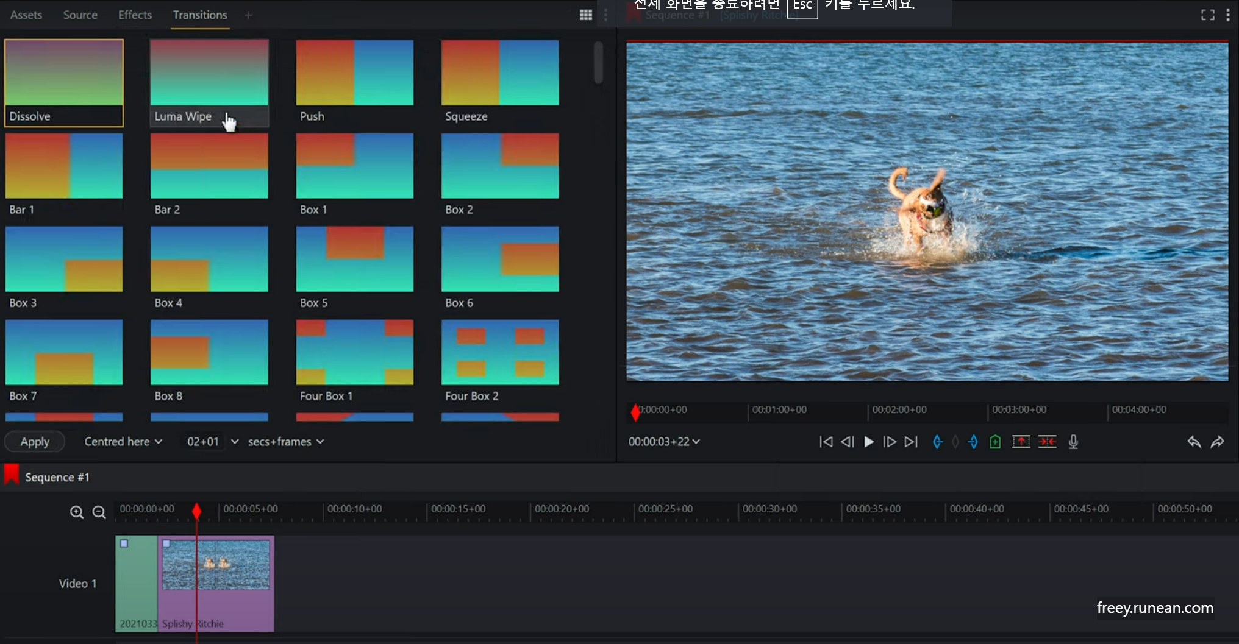Open the Centred here position dropdown
Screen dimensions: 1239x644
click(123, 442)
